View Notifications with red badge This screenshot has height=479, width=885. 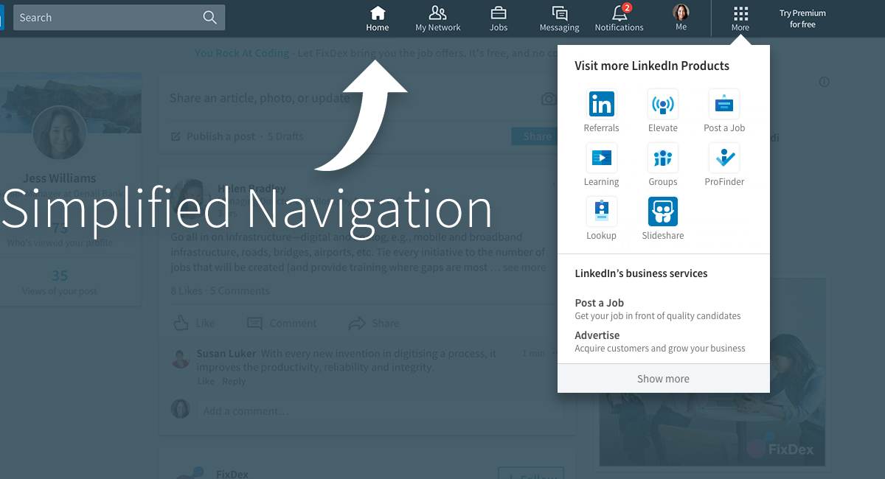coord(619,19)
